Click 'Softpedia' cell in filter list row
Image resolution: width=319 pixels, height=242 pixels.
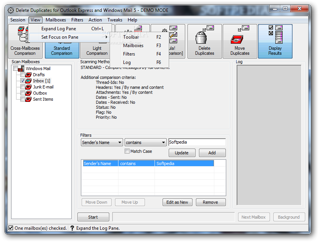click(x=184, y=164)
